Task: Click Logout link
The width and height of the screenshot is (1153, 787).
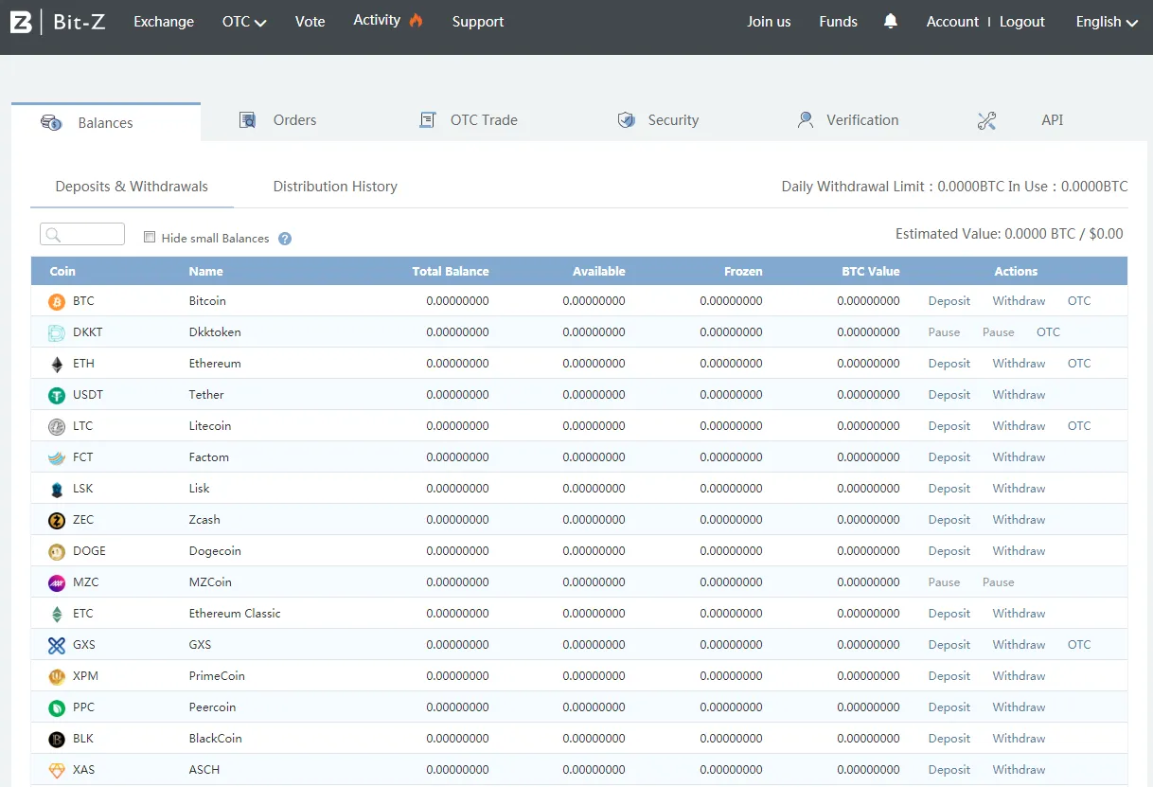Action: (x=1022, y=22)
